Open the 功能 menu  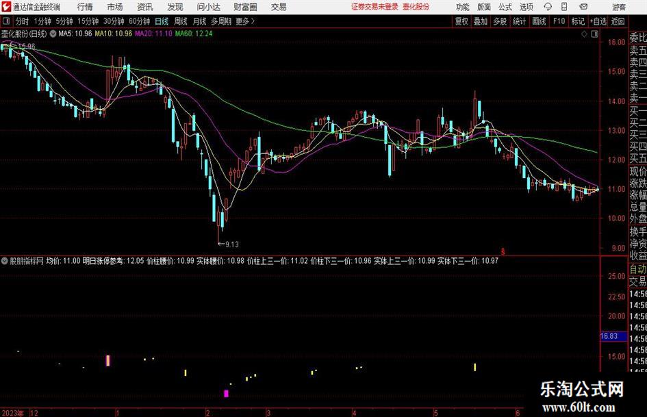[x=463, y=7]
